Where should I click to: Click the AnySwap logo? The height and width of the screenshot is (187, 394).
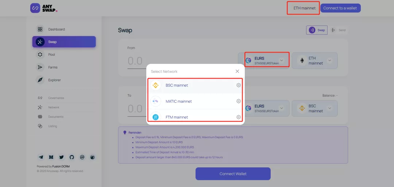[x=44, y=8]
